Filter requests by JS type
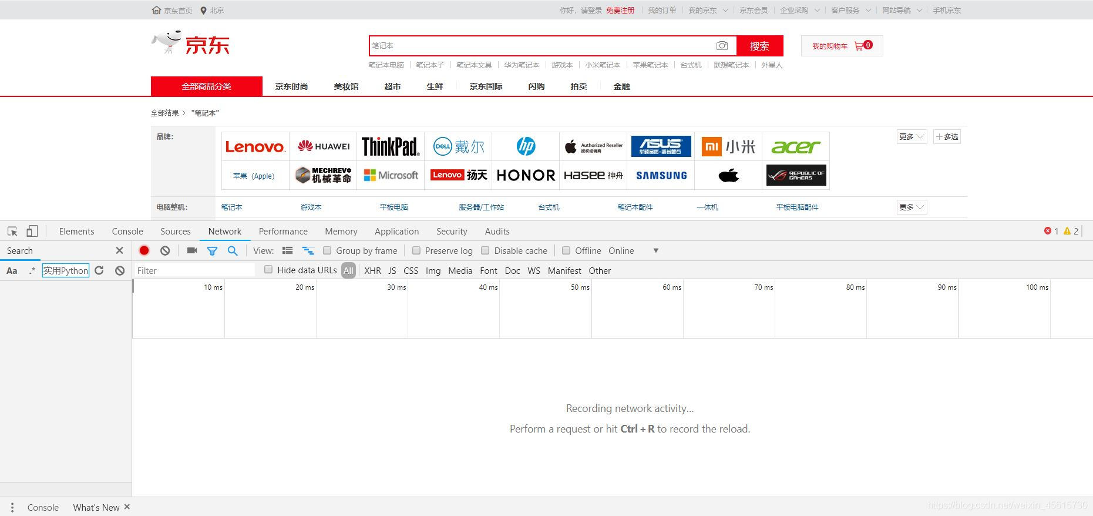The height and width of the screenshot is (516, 1093). pyautogui.click(x=392, y=271)
